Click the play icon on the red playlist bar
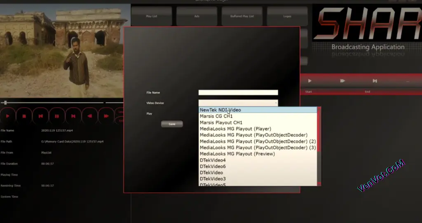 tap(310, 81)
